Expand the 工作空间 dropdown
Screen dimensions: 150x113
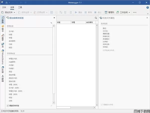point(129,12)
